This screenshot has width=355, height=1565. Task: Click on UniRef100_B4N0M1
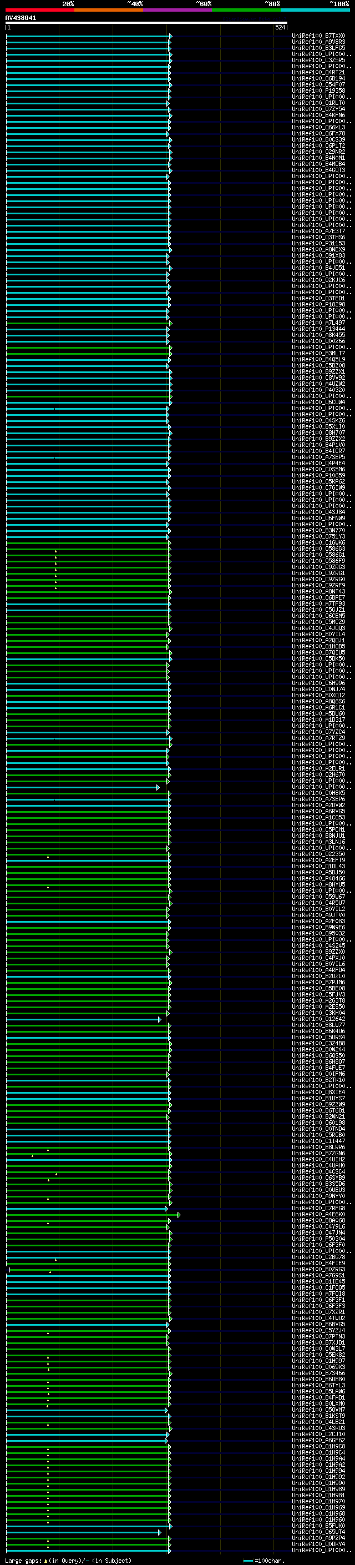[318, 158]
